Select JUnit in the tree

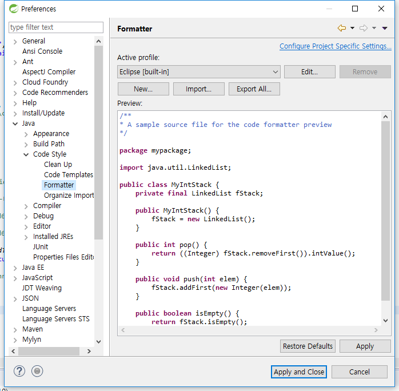(41, 247)
